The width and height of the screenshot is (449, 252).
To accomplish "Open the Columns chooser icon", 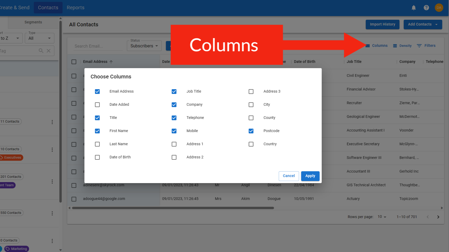I will [368, 46].
